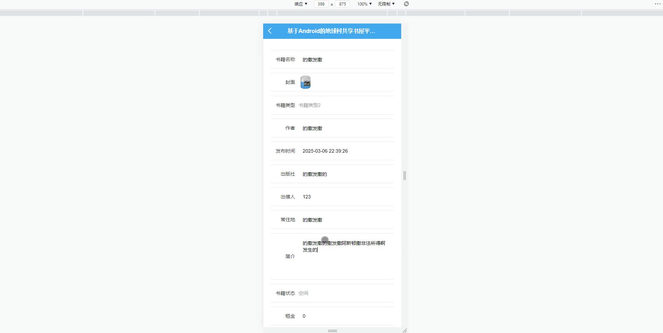Click the resize grip at the bottom edge
663x333 pixels.
click(x=332, y=331)
